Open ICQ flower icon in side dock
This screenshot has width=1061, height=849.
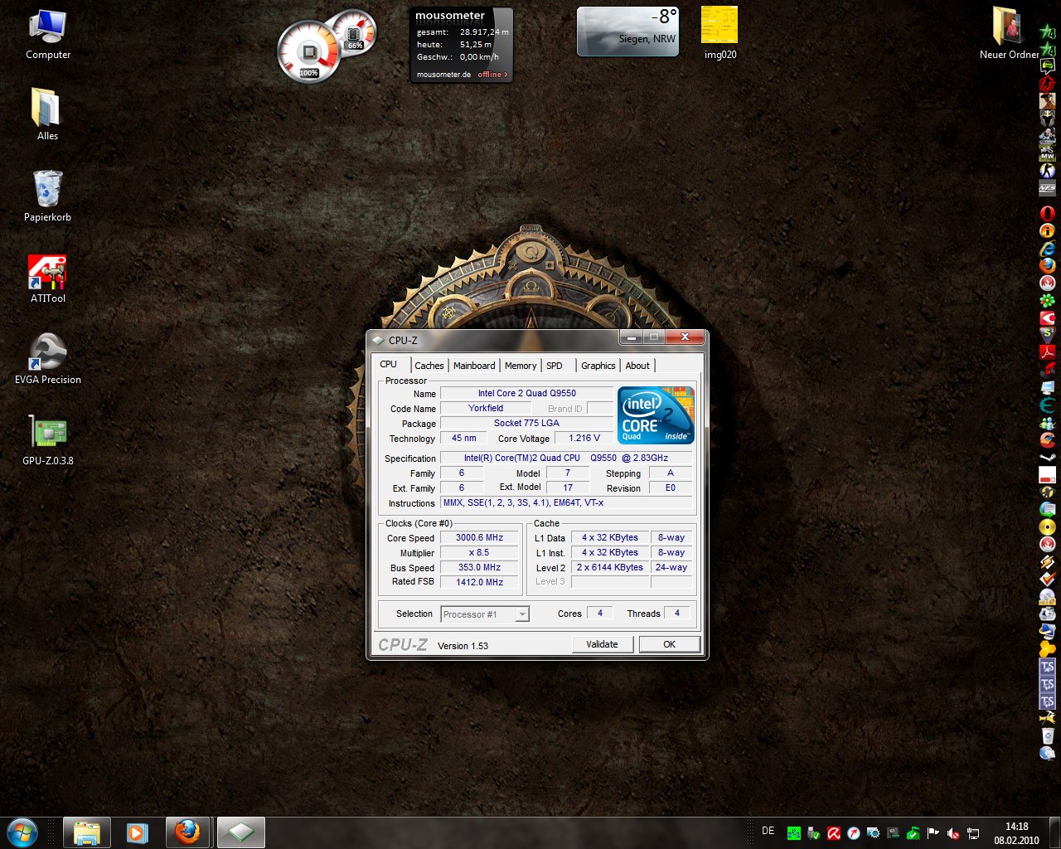[x=1048, y=300]
